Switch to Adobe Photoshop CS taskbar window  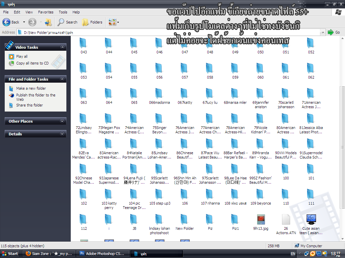pyautogui.click(x=102, y=254)
